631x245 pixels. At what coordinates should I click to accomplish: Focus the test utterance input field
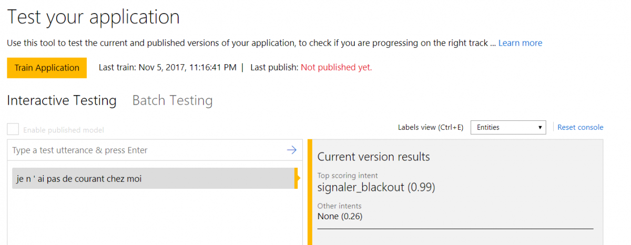coord(147,150)
